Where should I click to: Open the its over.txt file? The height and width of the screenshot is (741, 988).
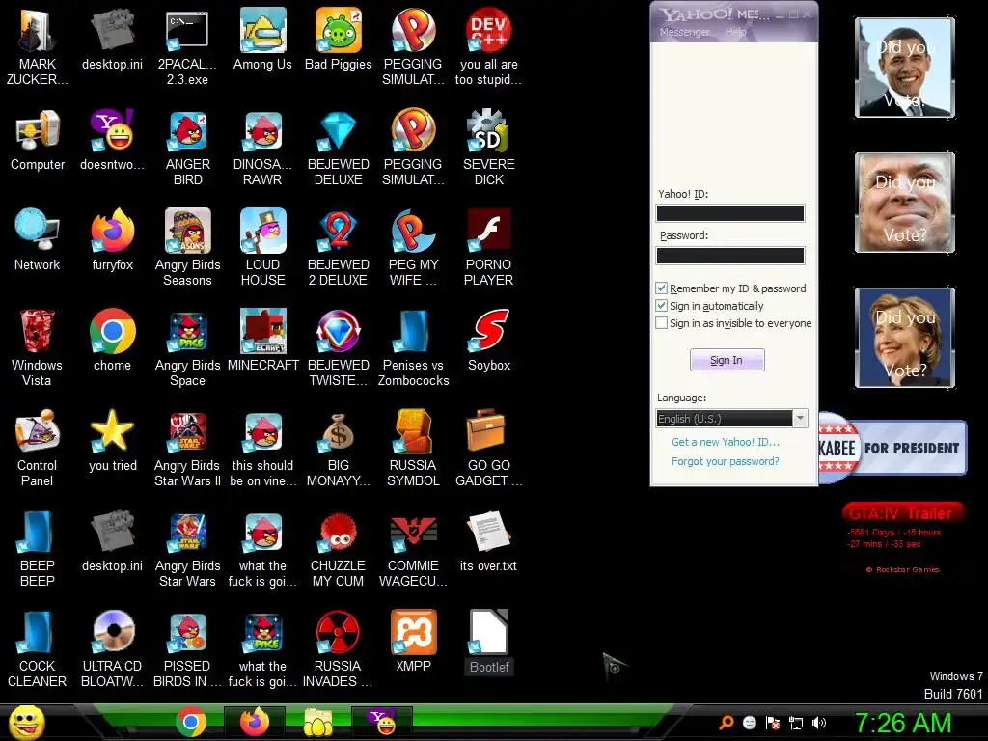(x=489, y=541)
